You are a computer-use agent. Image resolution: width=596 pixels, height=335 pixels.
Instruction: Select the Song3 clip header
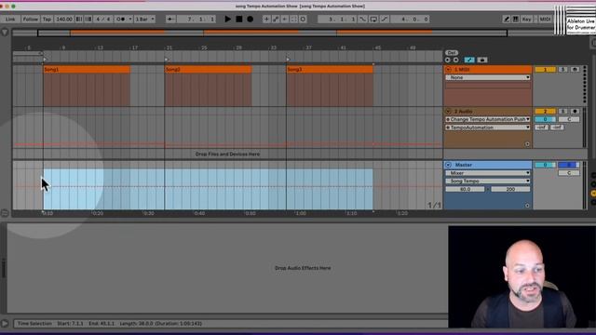(x=330, y=70)
